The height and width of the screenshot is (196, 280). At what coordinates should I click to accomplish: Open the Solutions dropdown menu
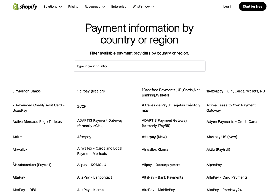[52, 7]
